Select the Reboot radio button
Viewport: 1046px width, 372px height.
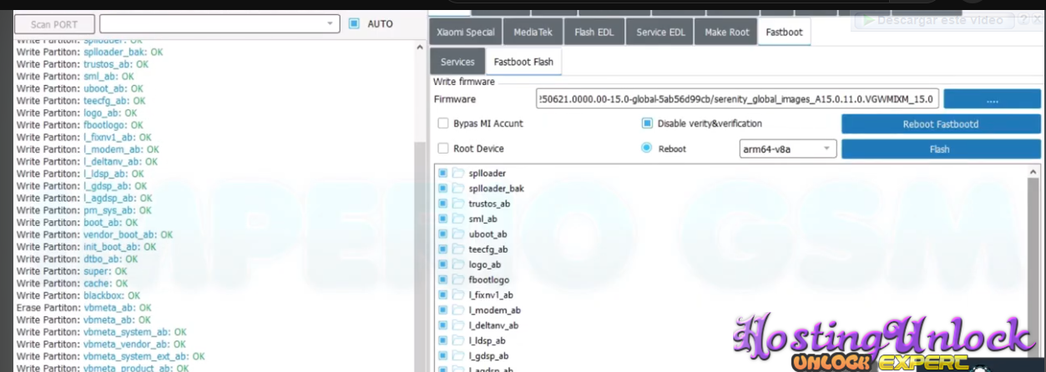pyautogui.click(x=647, y=148)
